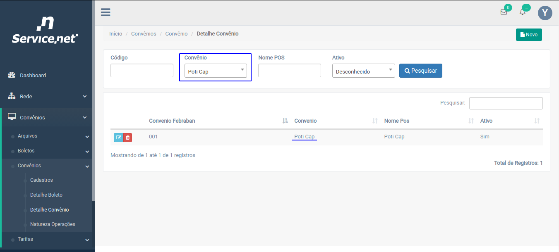This screenshot has width=559, height=252.
Task: Click the hamburger menu icon
Action: (106, 12)
